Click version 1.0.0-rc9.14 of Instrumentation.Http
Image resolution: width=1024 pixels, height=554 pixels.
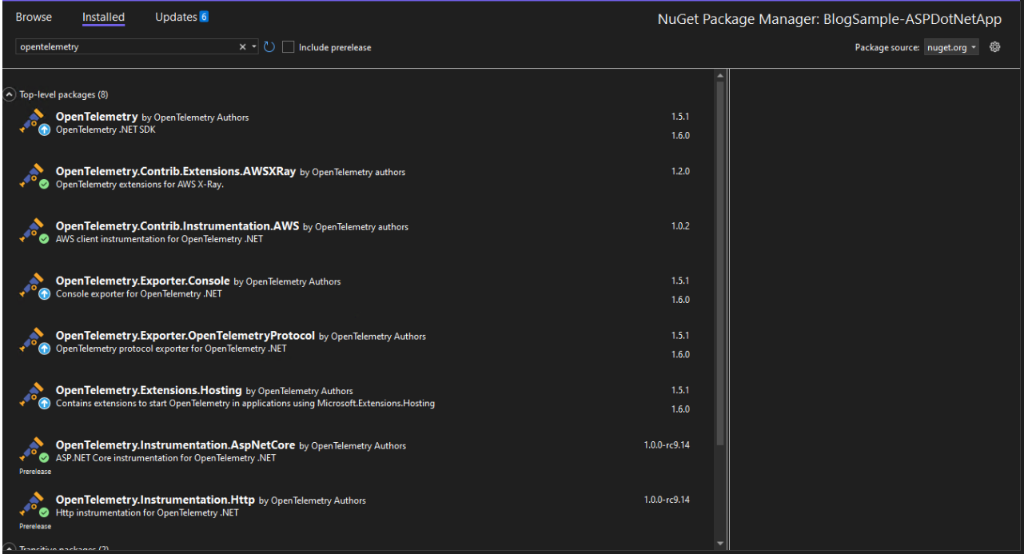pos(667,500)
